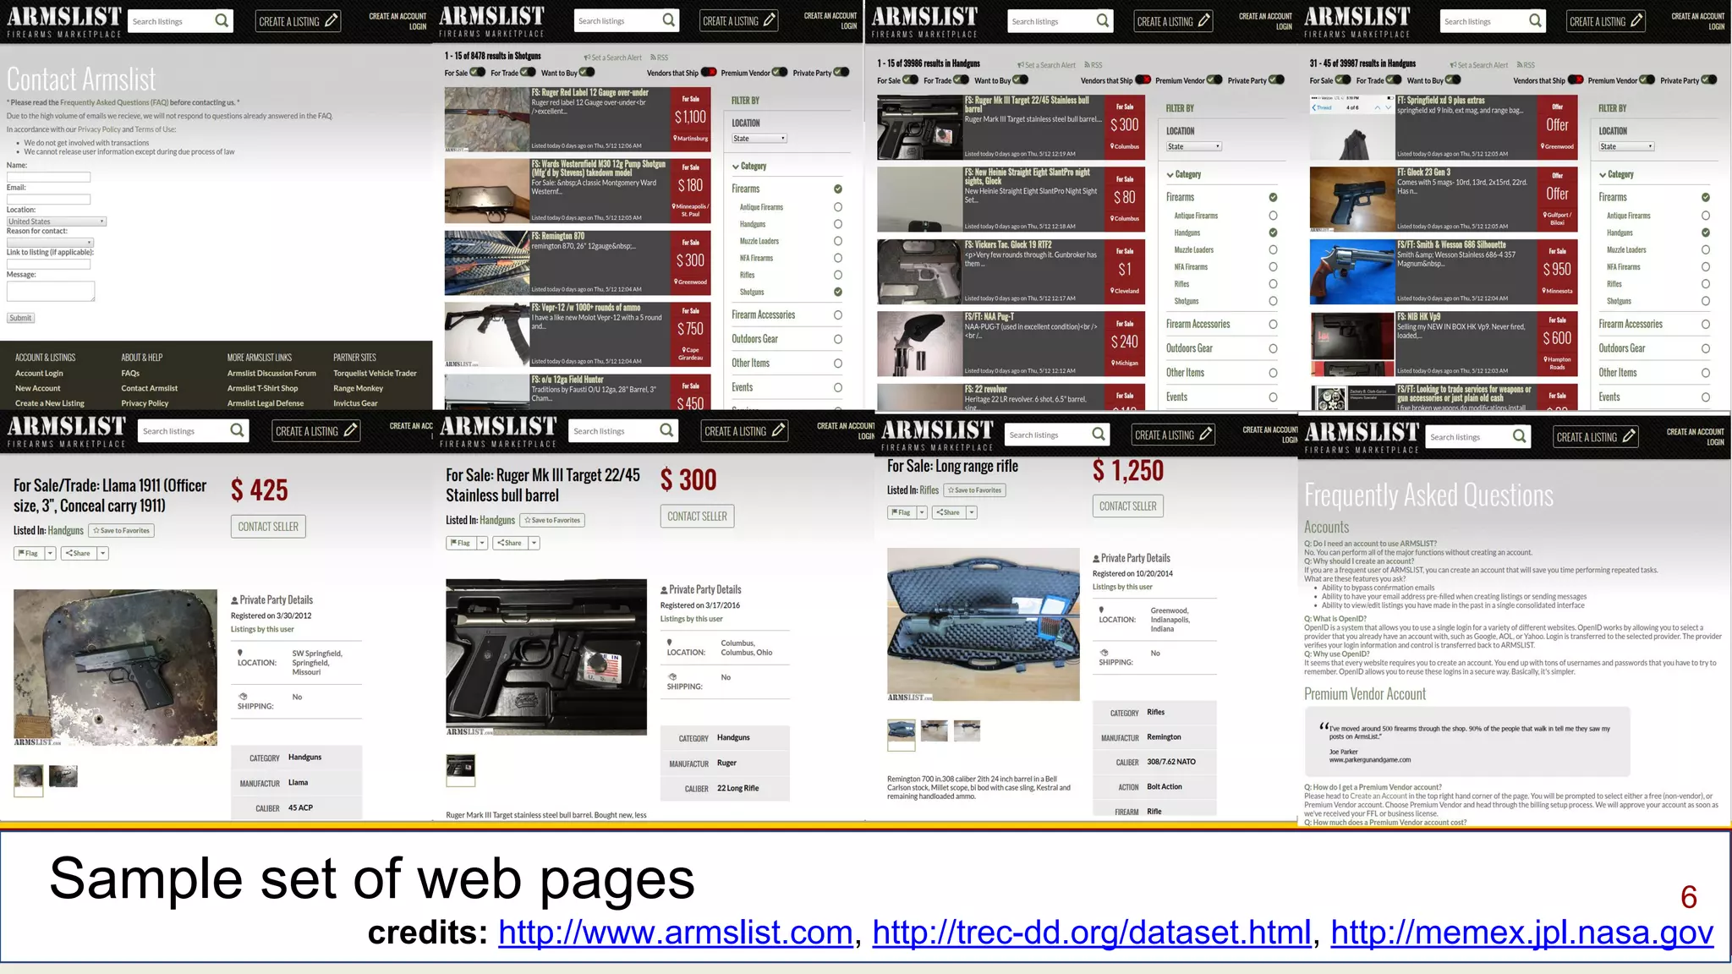The width and height of the screenshot is (1732, 974).
Task: Click Create a Listing on Contact Armslist page
Action: click(299, 20)
